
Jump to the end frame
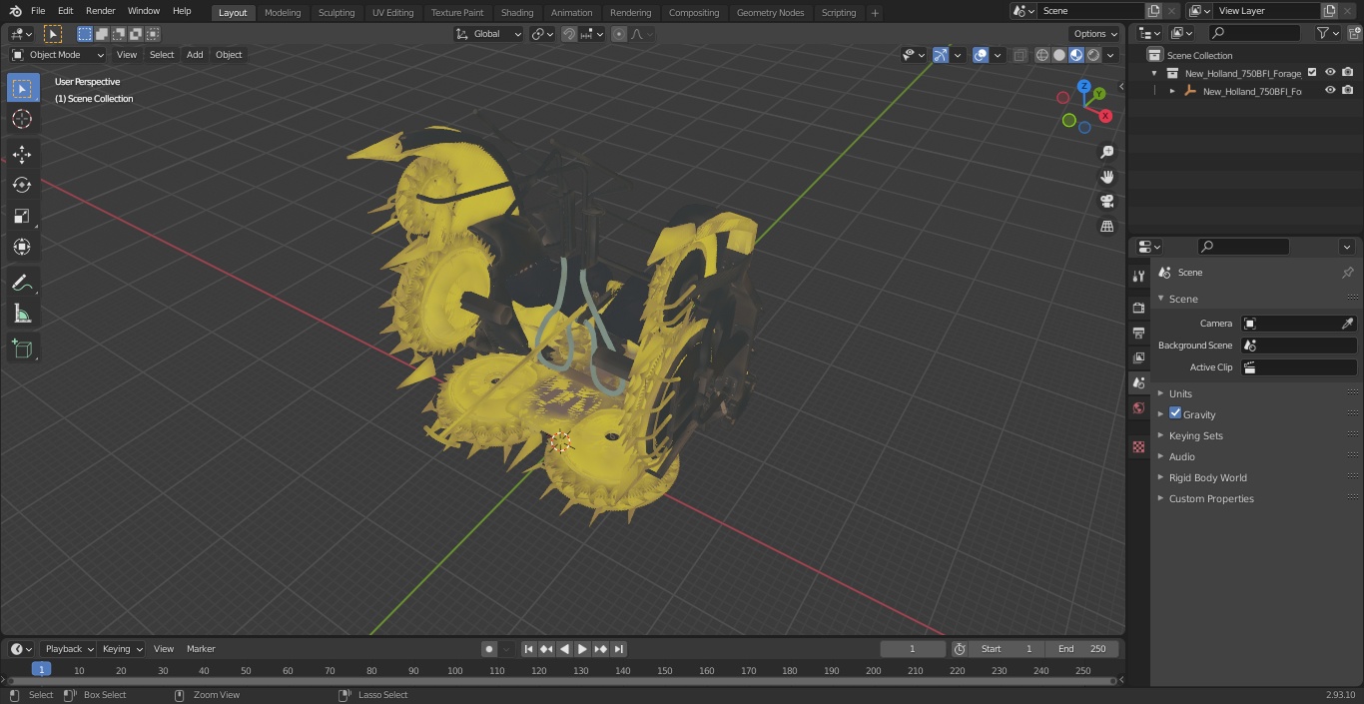tap(619, 649)
